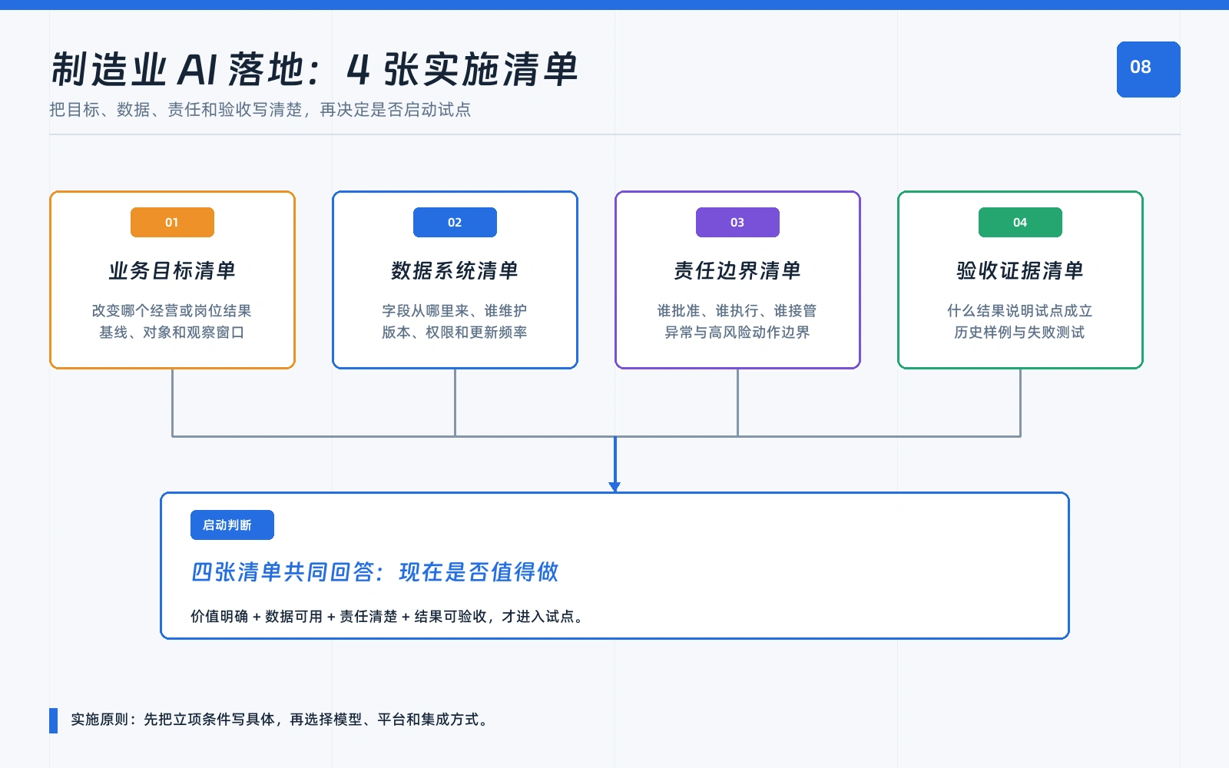Viewport: 1229px width, 768px height.
Task: Click the blue page number badge 08
Action: point(1148,69)
